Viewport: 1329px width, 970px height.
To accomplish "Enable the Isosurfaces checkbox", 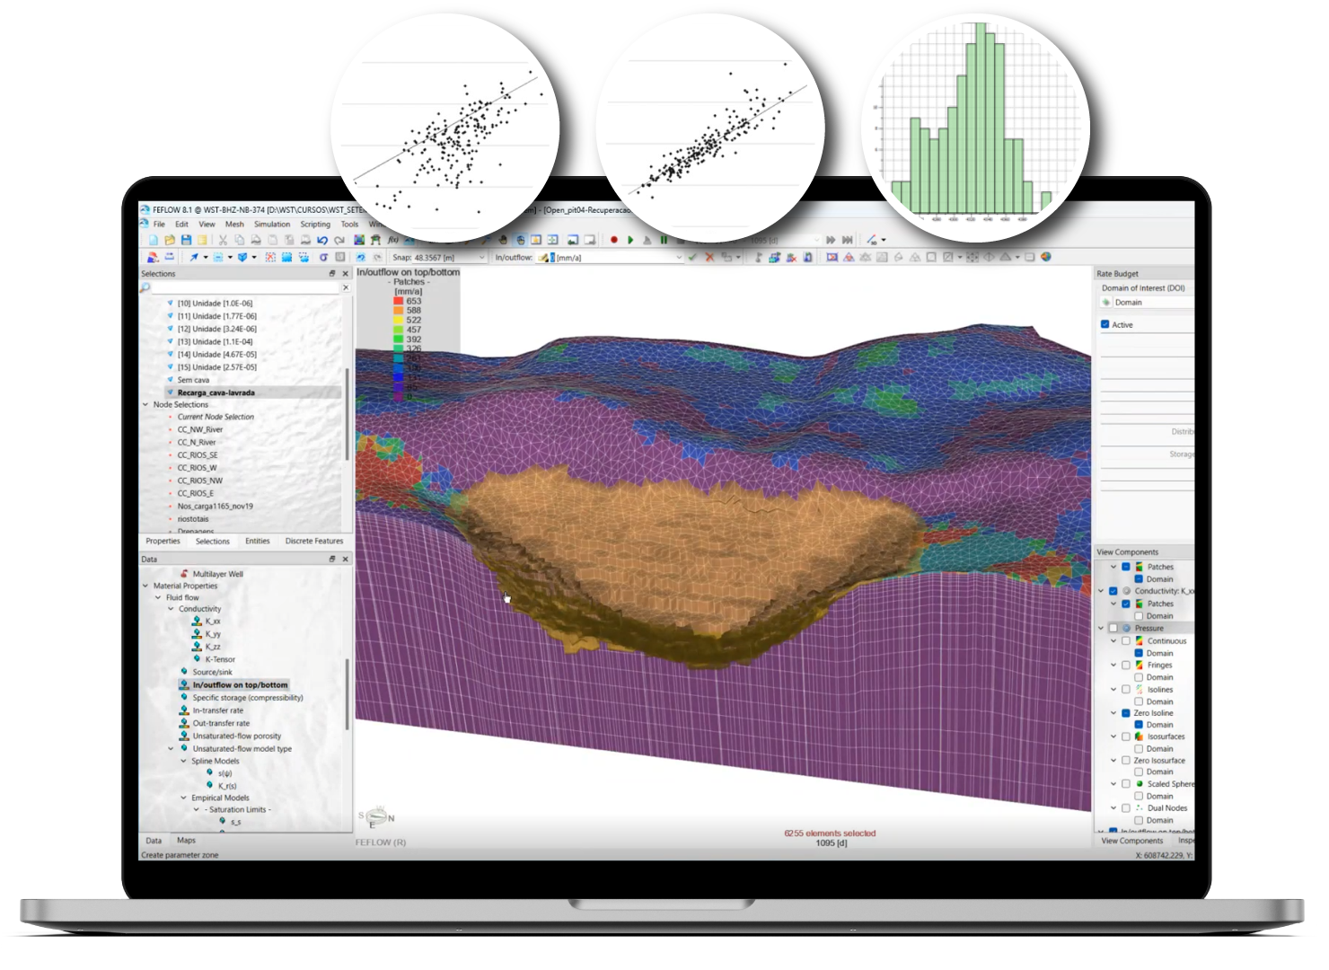I will (1126, 736).
